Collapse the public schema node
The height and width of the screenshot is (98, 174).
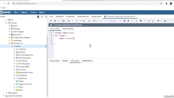(12, 46)
